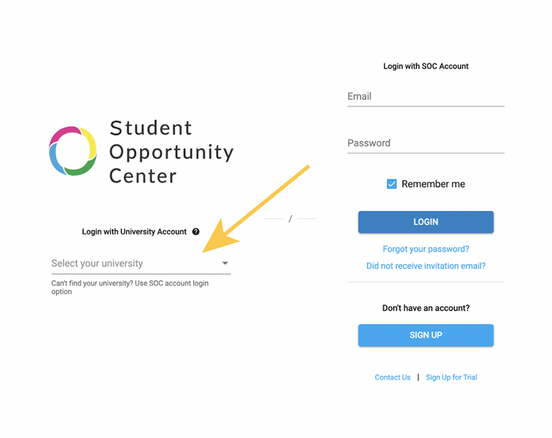The height and width of the screenshot is (438, 552).
Task: Click the "Login with University Account" heading
Action: tap(134, 232)
